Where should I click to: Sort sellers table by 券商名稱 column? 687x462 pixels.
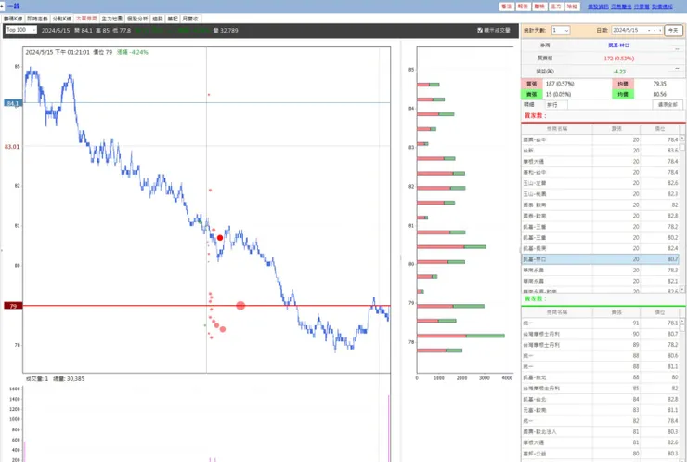pos(557,312)
